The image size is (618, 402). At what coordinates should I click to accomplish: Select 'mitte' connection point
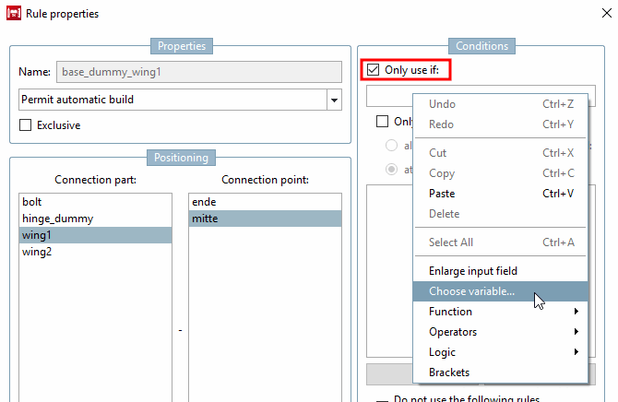[206, 219]
